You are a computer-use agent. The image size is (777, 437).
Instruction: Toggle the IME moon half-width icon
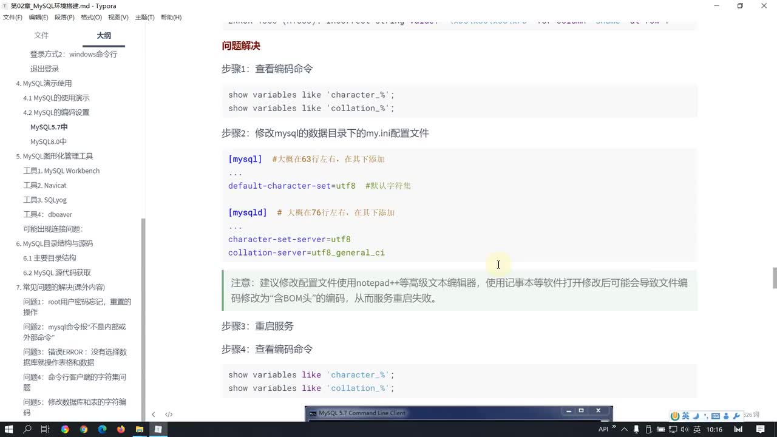point(696,416)
